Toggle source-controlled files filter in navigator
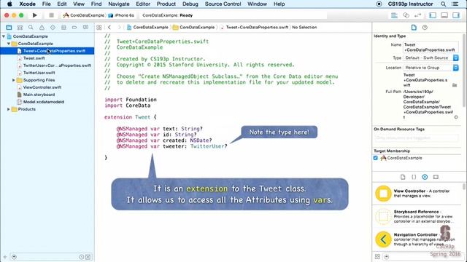Viewport: 467px width, 262px height. [x=88, y=257]
